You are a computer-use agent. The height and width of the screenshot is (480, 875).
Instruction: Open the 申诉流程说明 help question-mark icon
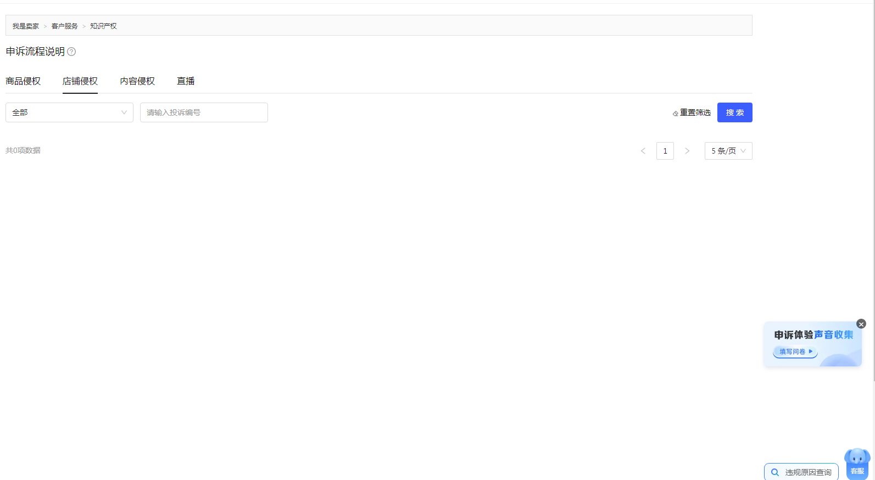pos(71,52)
